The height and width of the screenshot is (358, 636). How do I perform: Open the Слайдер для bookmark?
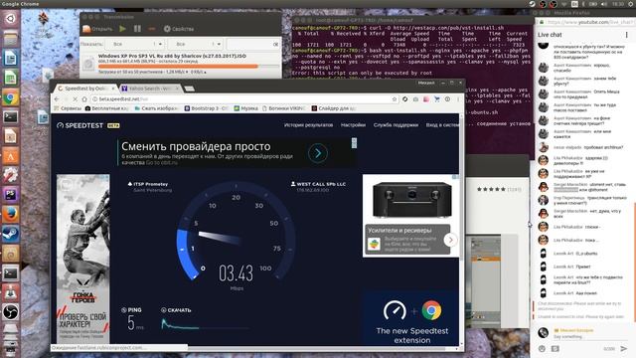334,108
